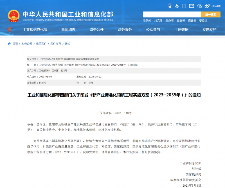Open the RSS订阅 link

tap(216, 6)
